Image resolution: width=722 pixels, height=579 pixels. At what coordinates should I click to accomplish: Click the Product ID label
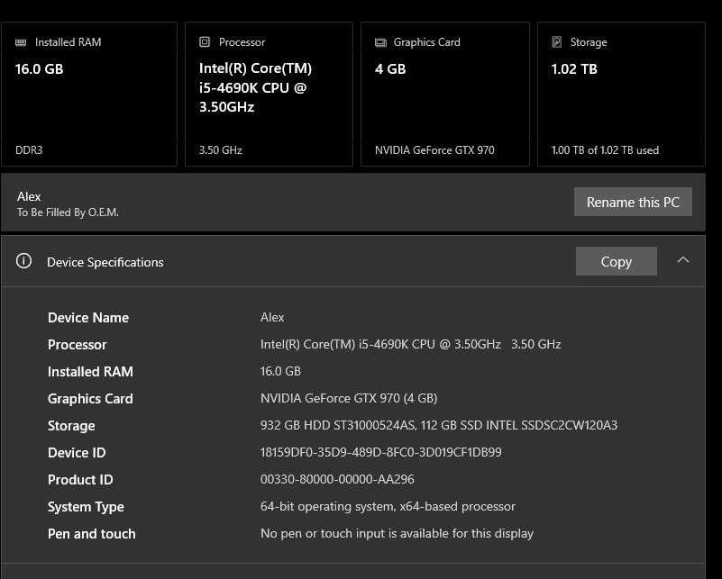coord(80,480)
